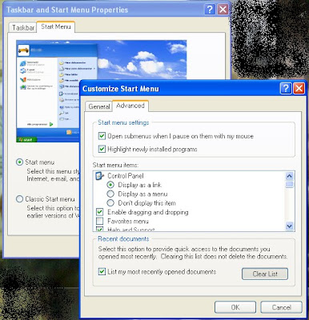The height and width of the screenshot is (320, 309).
Task: Confirm with the OK button
Action: pos(235,307)
